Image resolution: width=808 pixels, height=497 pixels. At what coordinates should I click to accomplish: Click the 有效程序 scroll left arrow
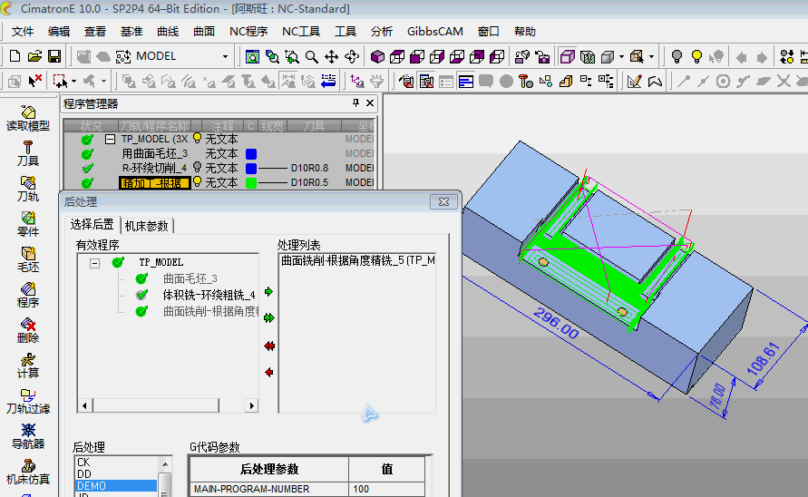pyautogui.click(x=84, y=405)
